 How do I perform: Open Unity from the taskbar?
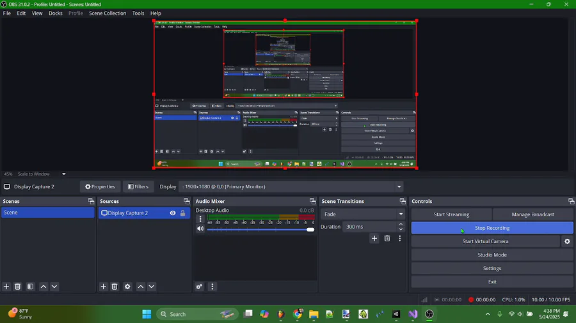pos(396,314)
